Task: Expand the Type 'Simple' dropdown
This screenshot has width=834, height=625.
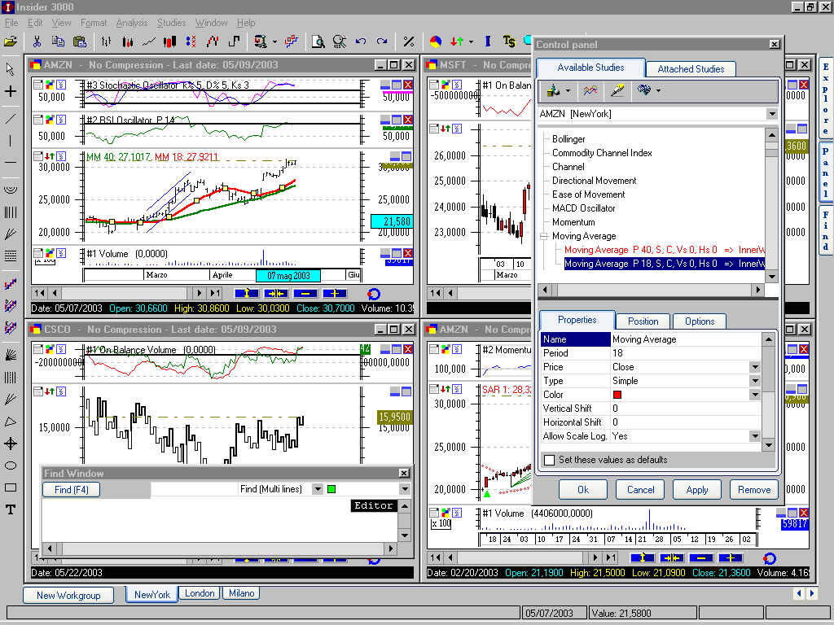Action: click(755, 381)
